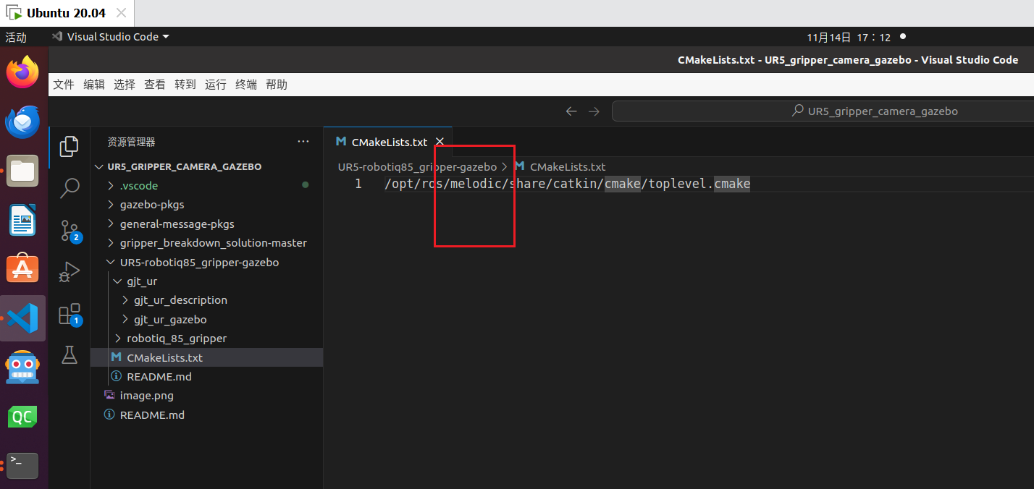Open the 转到 menu

(185, 85)
